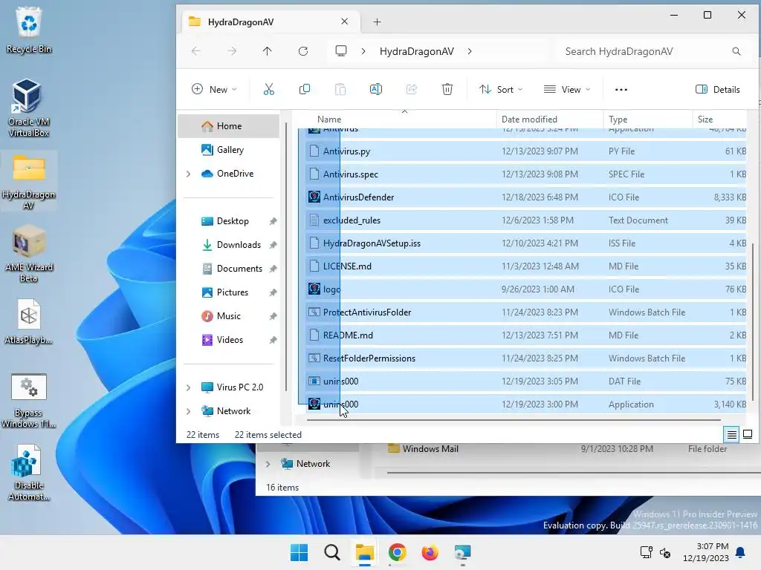Expand Network node in the front window

point(188,411)
